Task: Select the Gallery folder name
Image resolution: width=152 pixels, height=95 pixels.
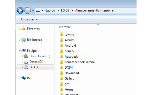Action: 69,79
